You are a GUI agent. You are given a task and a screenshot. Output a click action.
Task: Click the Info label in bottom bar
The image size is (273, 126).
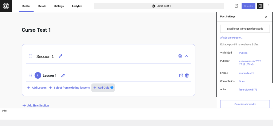point(4,111)
